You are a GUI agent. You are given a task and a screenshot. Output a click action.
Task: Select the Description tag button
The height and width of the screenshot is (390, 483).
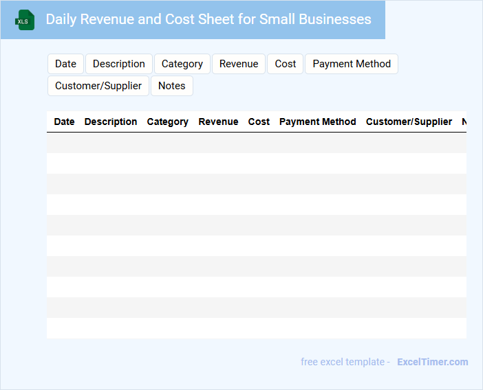tap(118, 64)
